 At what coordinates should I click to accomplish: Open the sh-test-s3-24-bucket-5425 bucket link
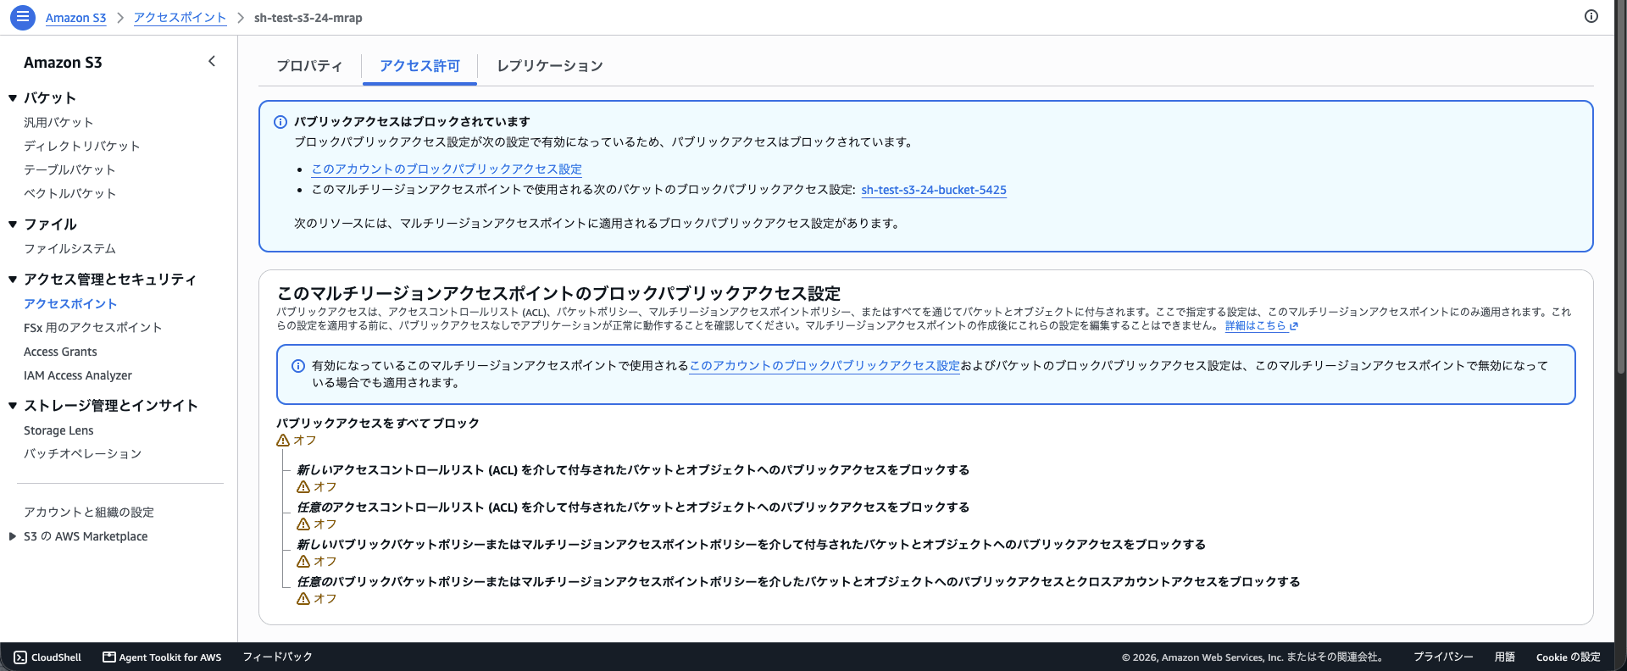pos(934,190)
